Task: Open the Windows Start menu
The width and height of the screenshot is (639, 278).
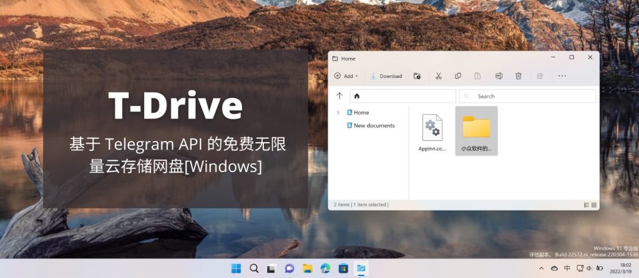Action: coord(236,269)
